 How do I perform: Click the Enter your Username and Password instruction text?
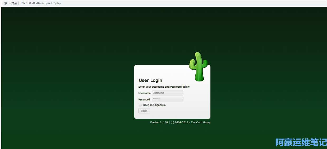click(x=164, y=87)
